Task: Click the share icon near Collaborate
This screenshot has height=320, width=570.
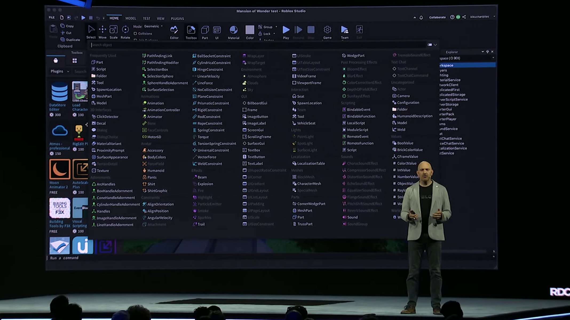Action: pyautogui.click(x=464, y=17)
